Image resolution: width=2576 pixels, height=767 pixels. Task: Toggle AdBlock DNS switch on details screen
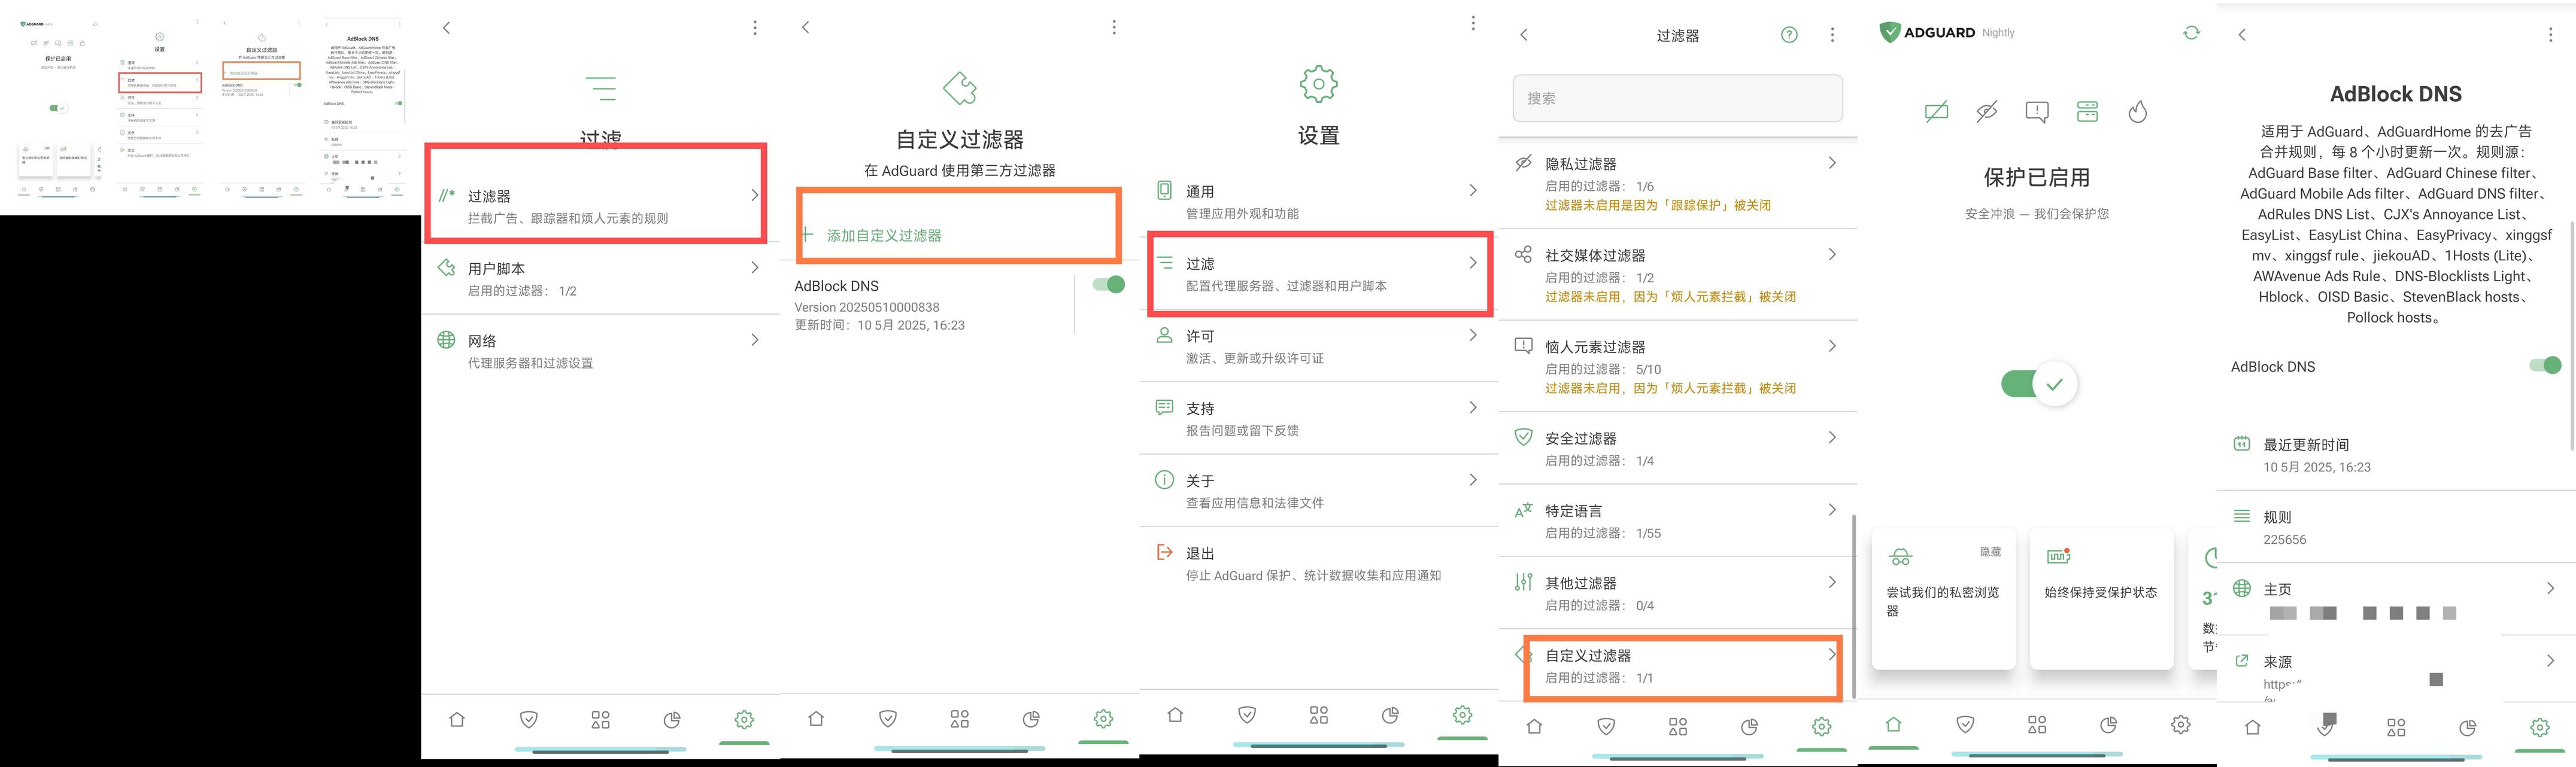click(2545, 365)
